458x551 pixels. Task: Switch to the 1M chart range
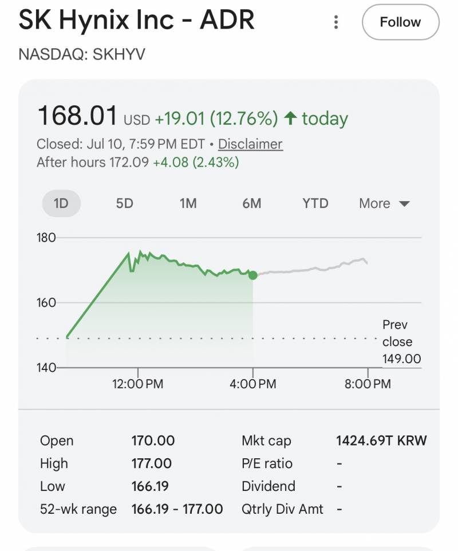[188, 203]
